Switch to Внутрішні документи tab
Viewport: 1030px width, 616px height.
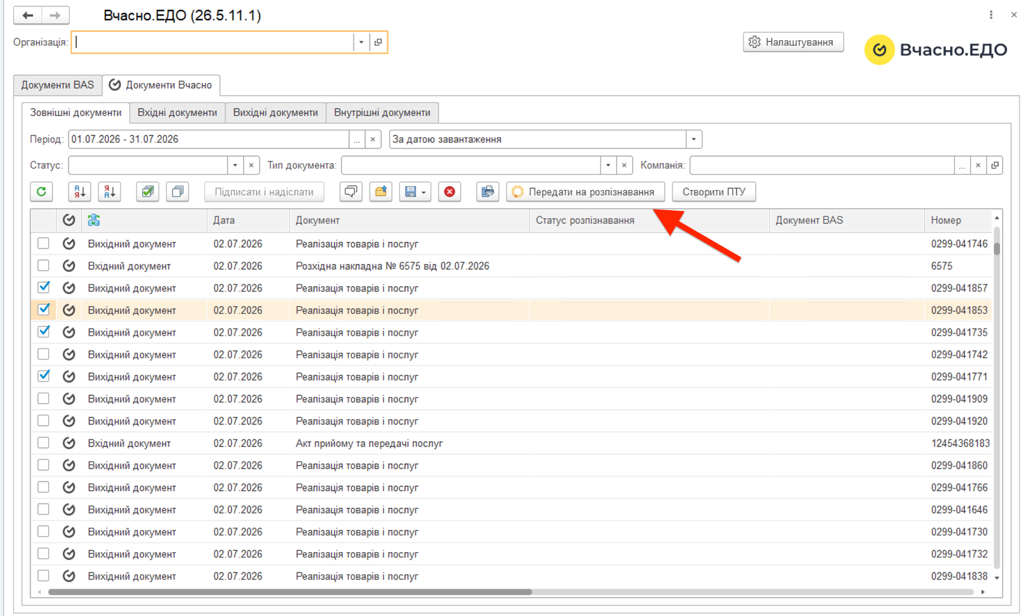[x=382, y=112]
